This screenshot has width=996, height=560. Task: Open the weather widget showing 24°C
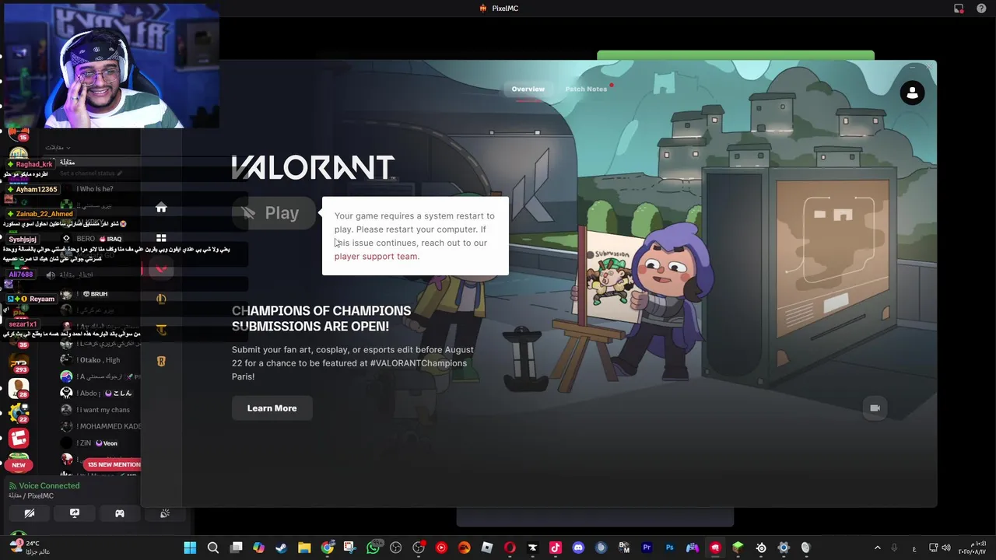[30, 548]
